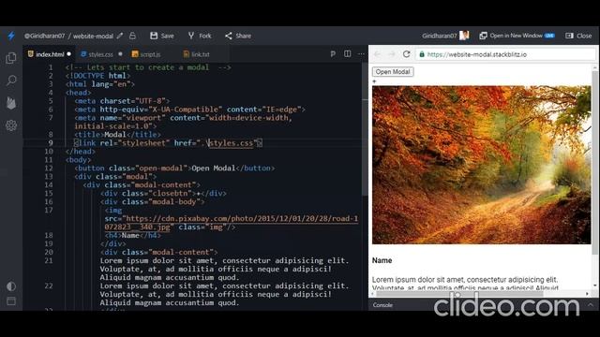This screenshot has height=337, width=600.
Task: Click the scroll down arrow of preview scrollbar
Action: 594,286
